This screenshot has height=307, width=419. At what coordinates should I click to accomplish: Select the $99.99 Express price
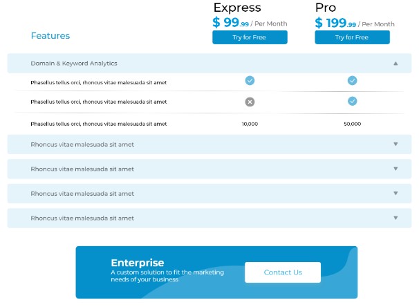[x=231, y=22]
